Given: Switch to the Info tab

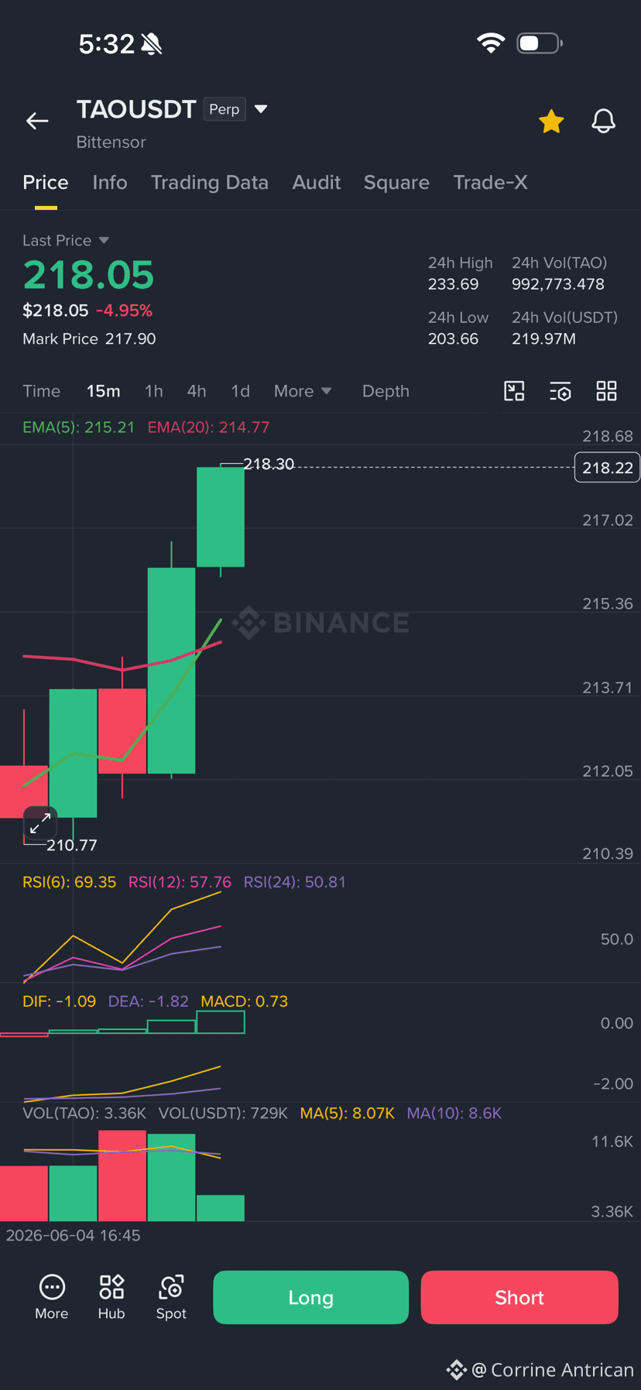Looking at the screenshot, I should tap(110, 183).
